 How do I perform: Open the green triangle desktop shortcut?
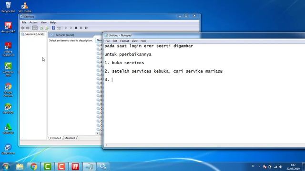click(x=8, y=129)
